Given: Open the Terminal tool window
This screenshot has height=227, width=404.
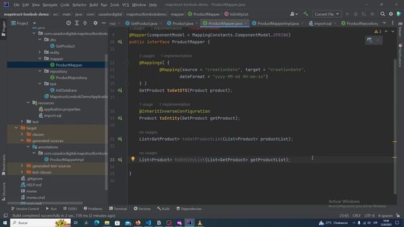Looking at the screenshot, I should pyautogui.click(x=118, y=209).
